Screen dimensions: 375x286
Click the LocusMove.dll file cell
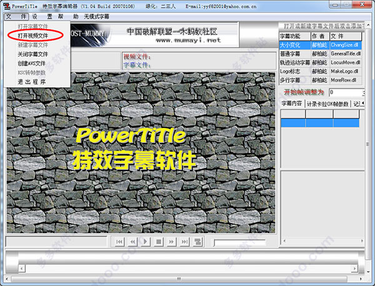[x=346, y=62]
